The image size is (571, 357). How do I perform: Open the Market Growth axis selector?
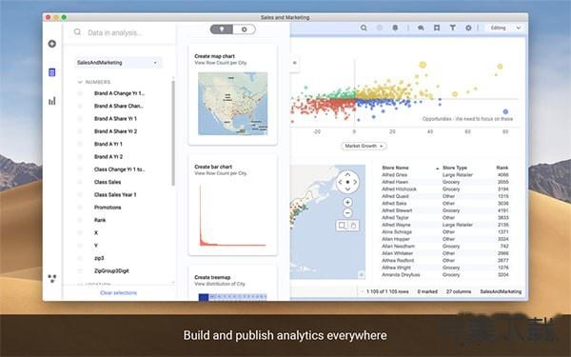click(x=364, y=146)
